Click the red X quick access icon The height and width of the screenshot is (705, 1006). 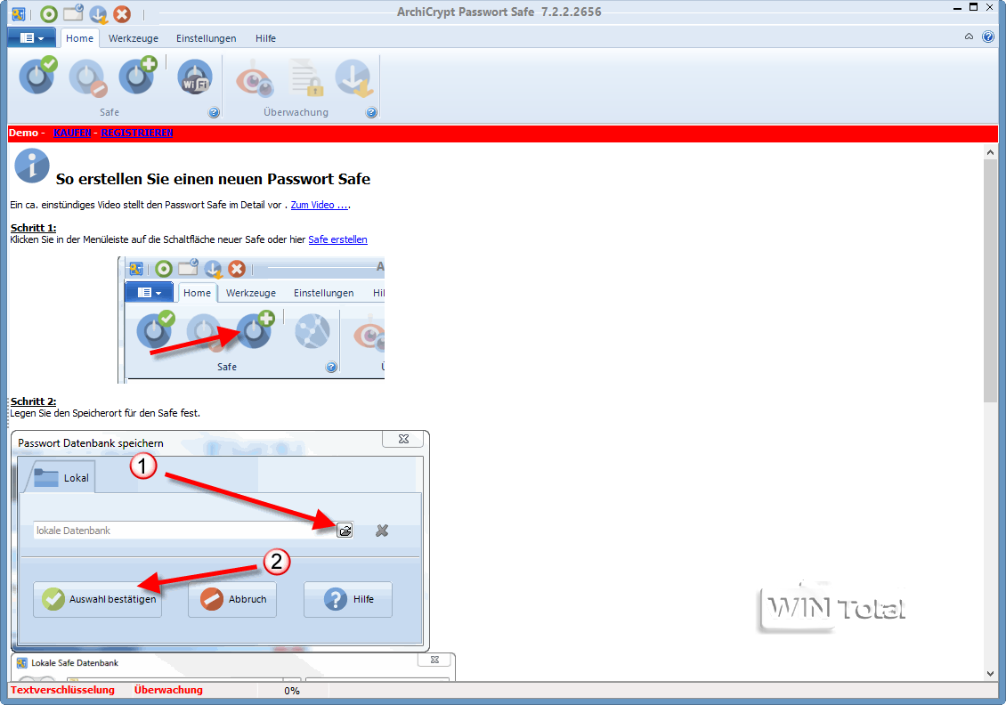(x=122, y=13)
